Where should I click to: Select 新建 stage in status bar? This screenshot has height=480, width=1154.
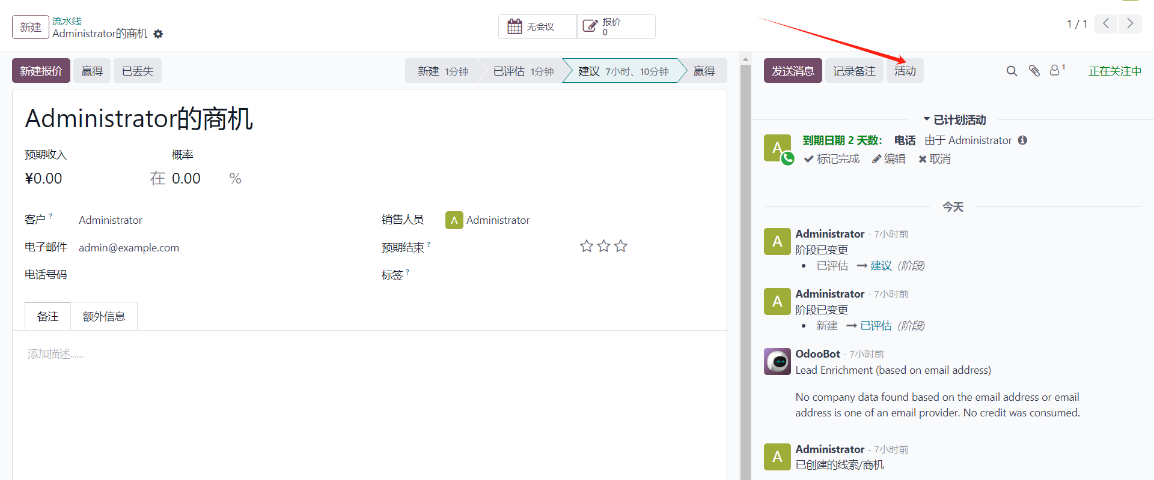442,71
